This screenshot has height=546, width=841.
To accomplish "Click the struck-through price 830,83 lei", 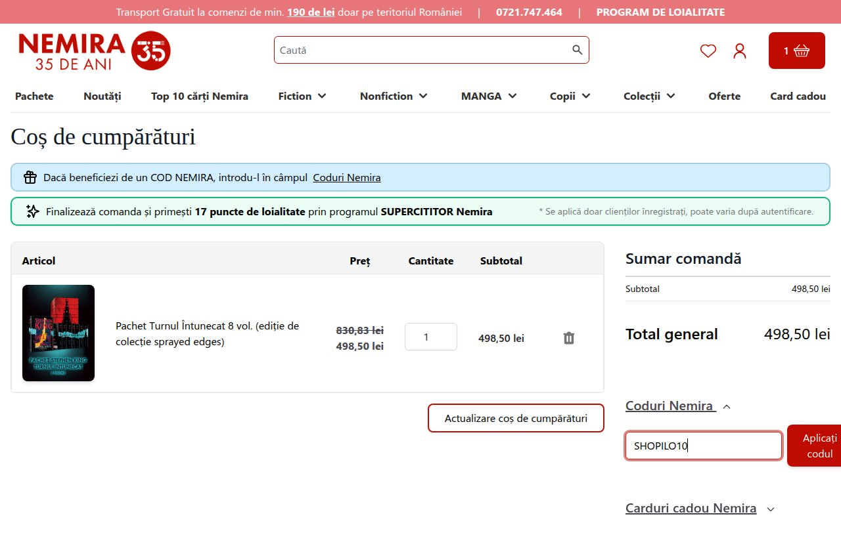I will 360,330.
